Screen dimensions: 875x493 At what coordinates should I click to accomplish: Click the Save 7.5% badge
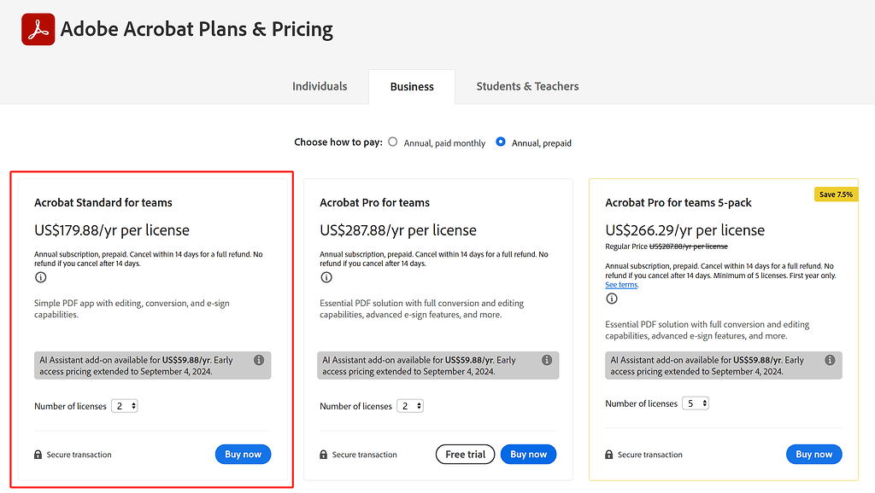point(836,194)
